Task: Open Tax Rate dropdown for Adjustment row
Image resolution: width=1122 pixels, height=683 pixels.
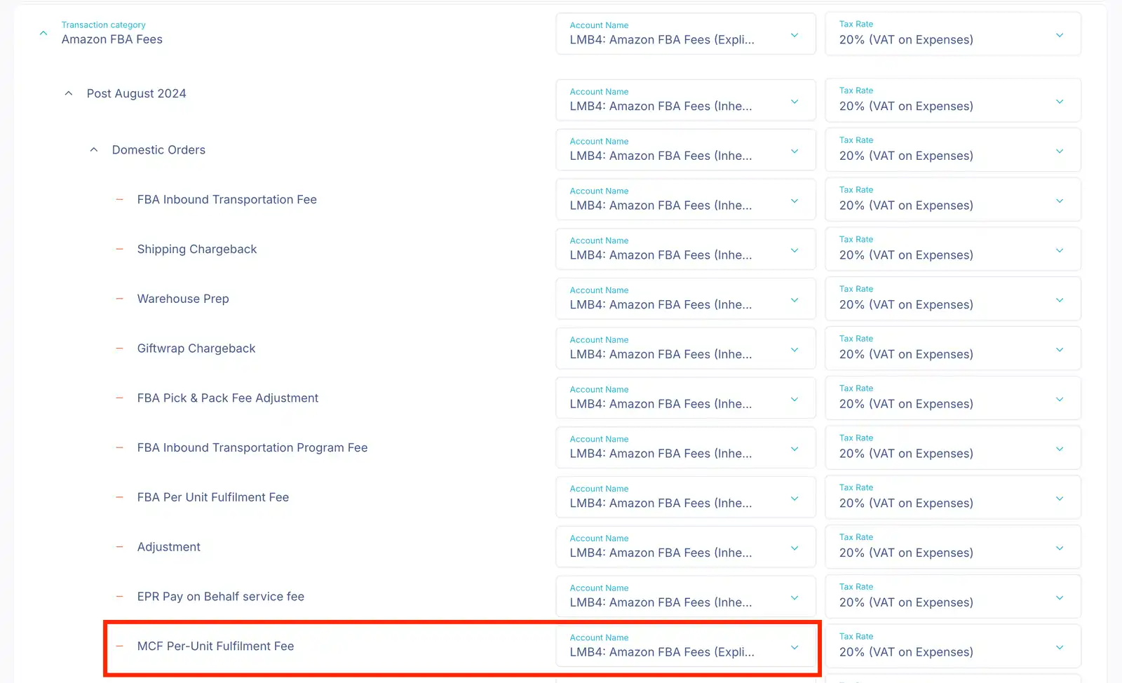Action: 953,547
